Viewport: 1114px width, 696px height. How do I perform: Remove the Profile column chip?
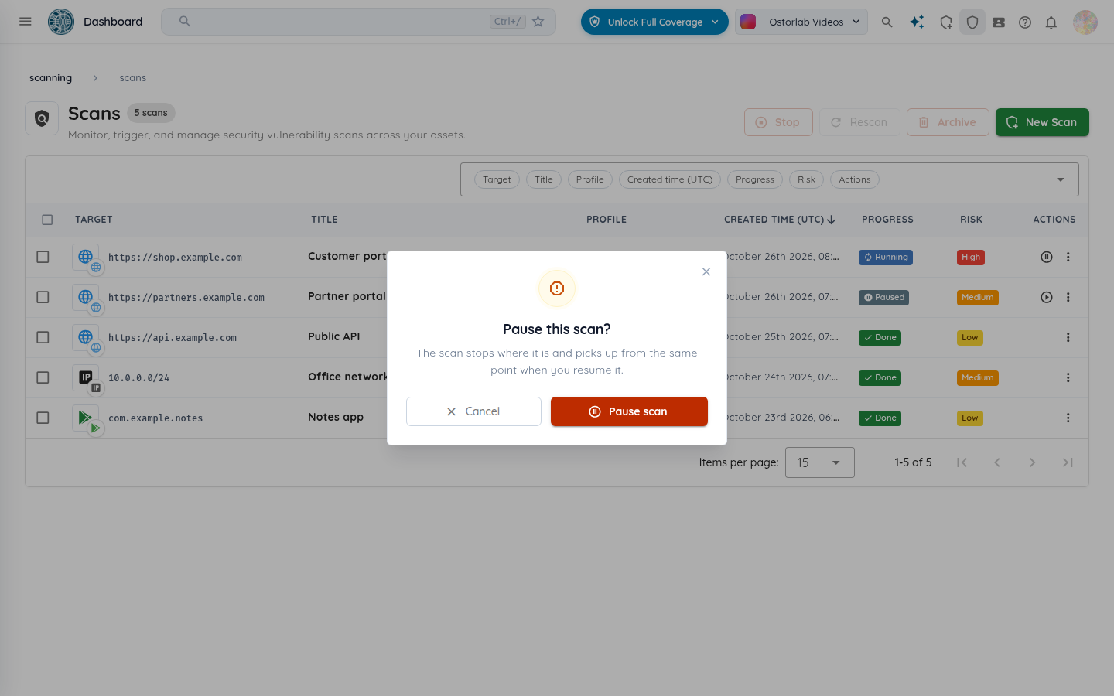[x=590, y=179]
